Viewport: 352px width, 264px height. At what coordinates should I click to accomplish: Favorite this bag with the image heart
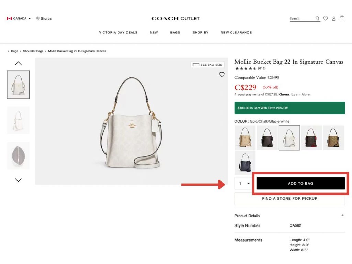click(222, 74)
